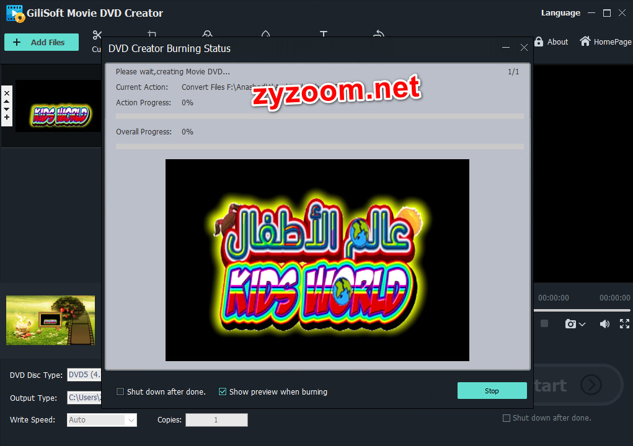Viewport: 633px width, 446px height.
Task: Select the garden DVD menu template thumbnail
Action: [x=50, y=320]
